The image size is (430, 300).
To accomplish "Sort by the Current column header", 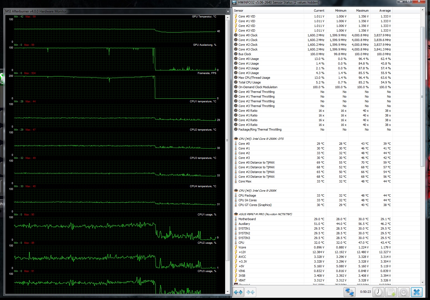I will tap(315, 11).
